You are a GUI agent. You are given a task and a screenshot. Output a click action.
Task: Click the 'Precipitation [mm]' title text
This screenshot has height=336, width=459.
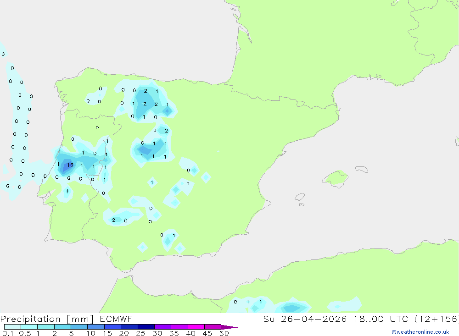[47, 319]
